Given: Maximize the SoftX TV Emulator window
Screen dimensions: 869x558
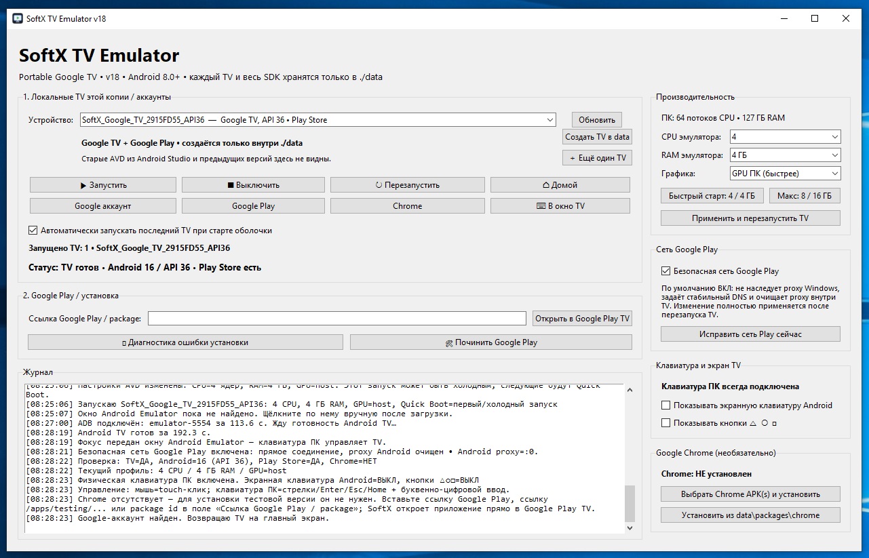Looking at the screenshot, I should (815, 18).
